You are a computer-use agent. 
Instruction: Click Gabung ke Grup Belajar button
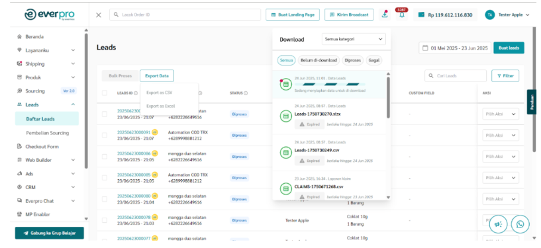pyautogui.click(x=50, y=233)
